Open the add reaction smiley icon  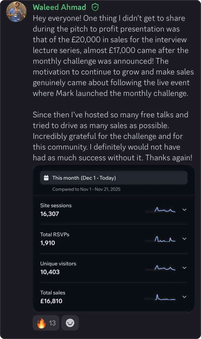click(x=70, y=323)
